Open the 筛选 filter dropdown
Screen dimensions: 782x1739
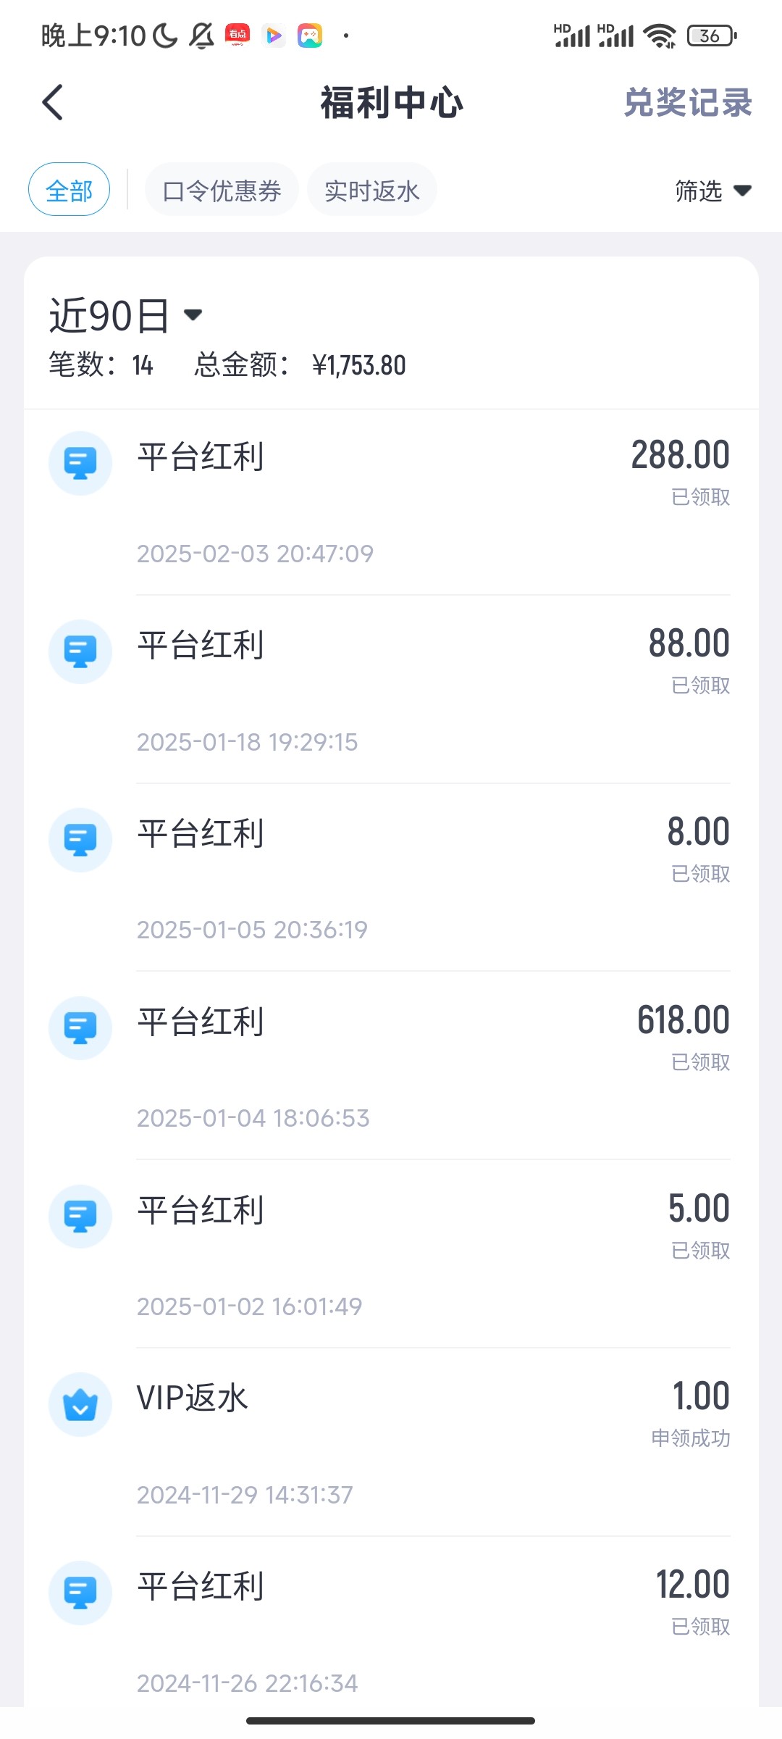[712, 191]
